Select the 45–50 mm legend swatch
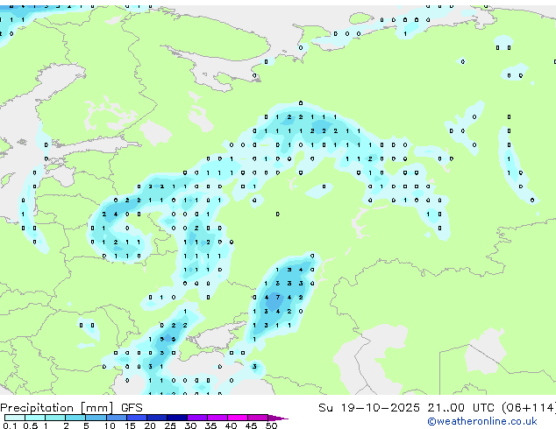 coord(258,418)
